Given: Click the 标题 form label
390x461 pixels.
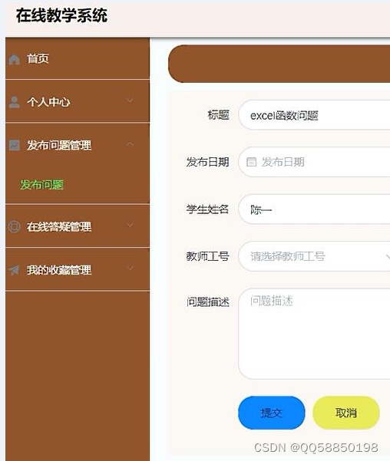Looking at the screenshot, I should point(218,115).
